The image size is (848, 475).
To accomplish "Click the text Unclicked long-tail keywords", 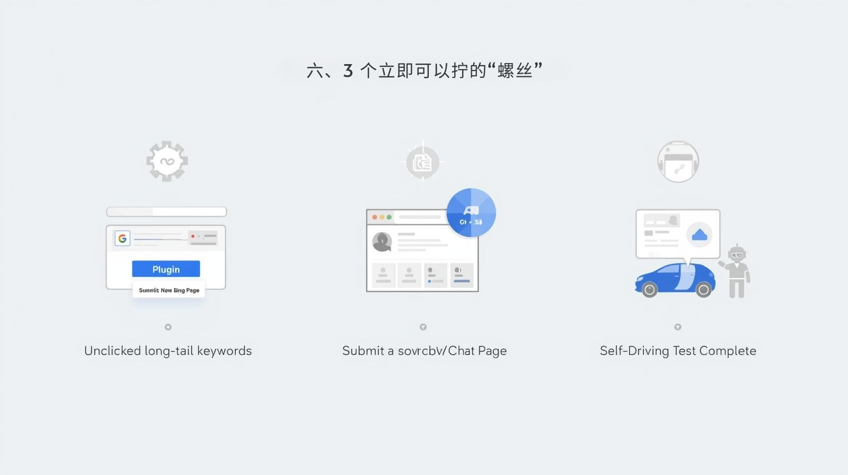I will tap(168, 351).
